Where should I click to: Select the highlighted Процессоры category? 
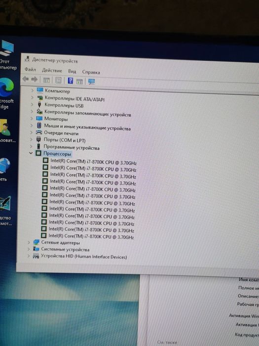[57, 154]
